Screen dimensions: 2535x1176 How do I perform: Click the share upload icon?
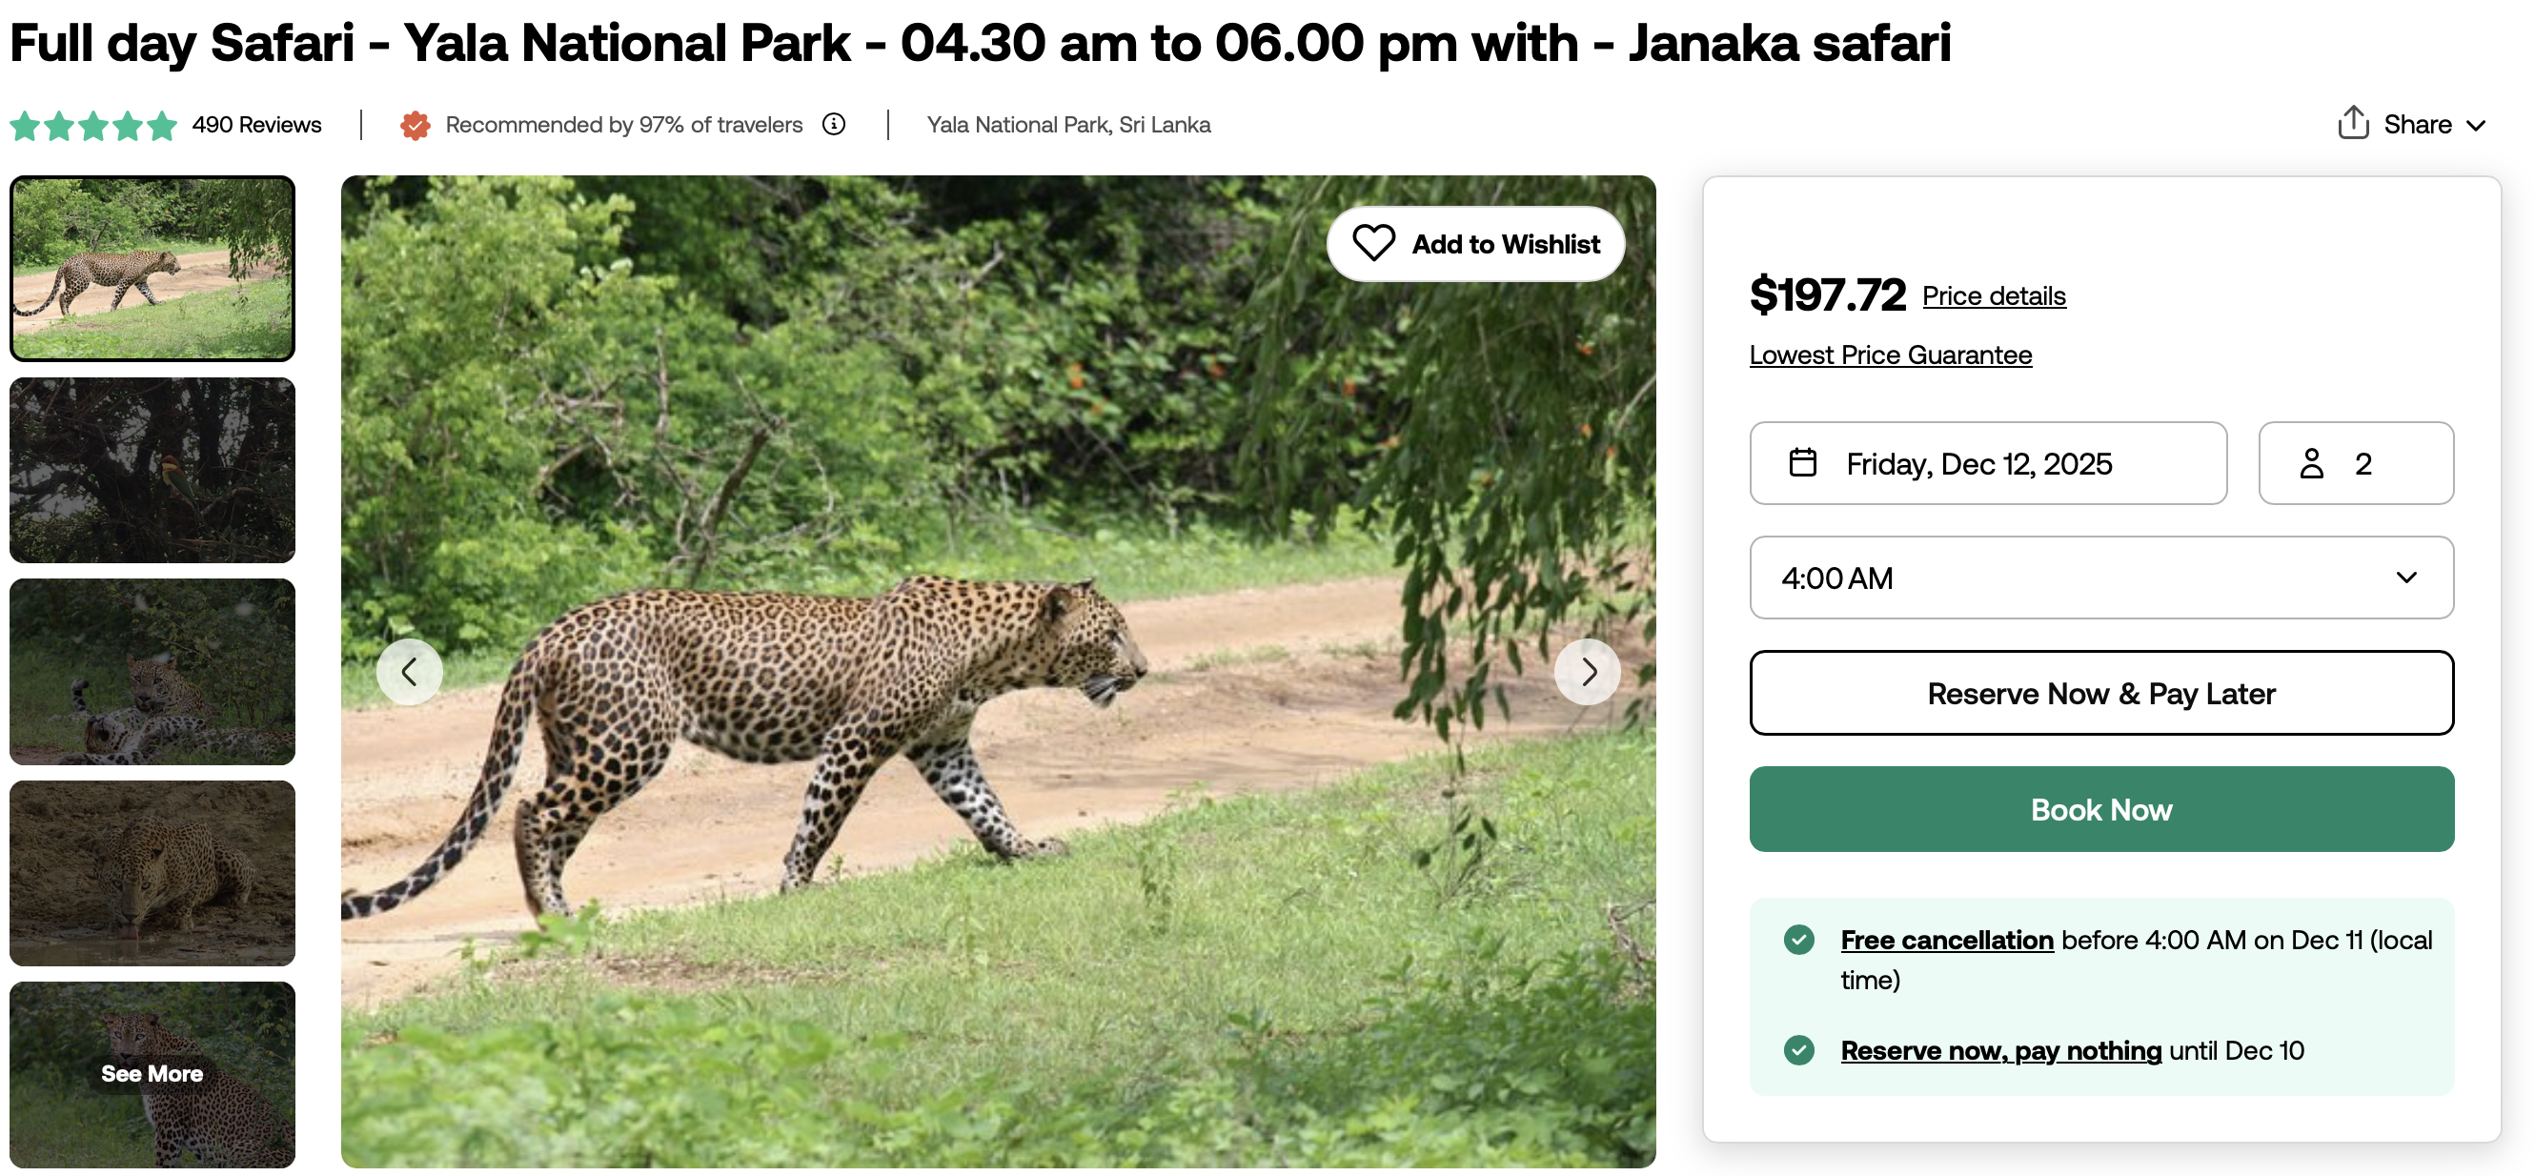2352,123
